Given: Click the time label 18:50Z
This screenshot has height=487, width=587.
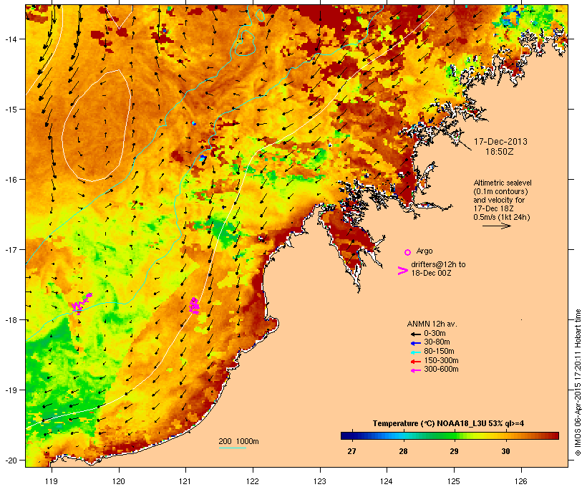Looking at the screenshot, I should (x=500, y=152).
